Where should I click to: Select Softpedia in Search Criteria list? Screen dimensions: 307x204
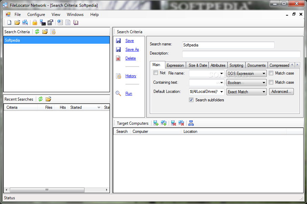tap(56, 40)
